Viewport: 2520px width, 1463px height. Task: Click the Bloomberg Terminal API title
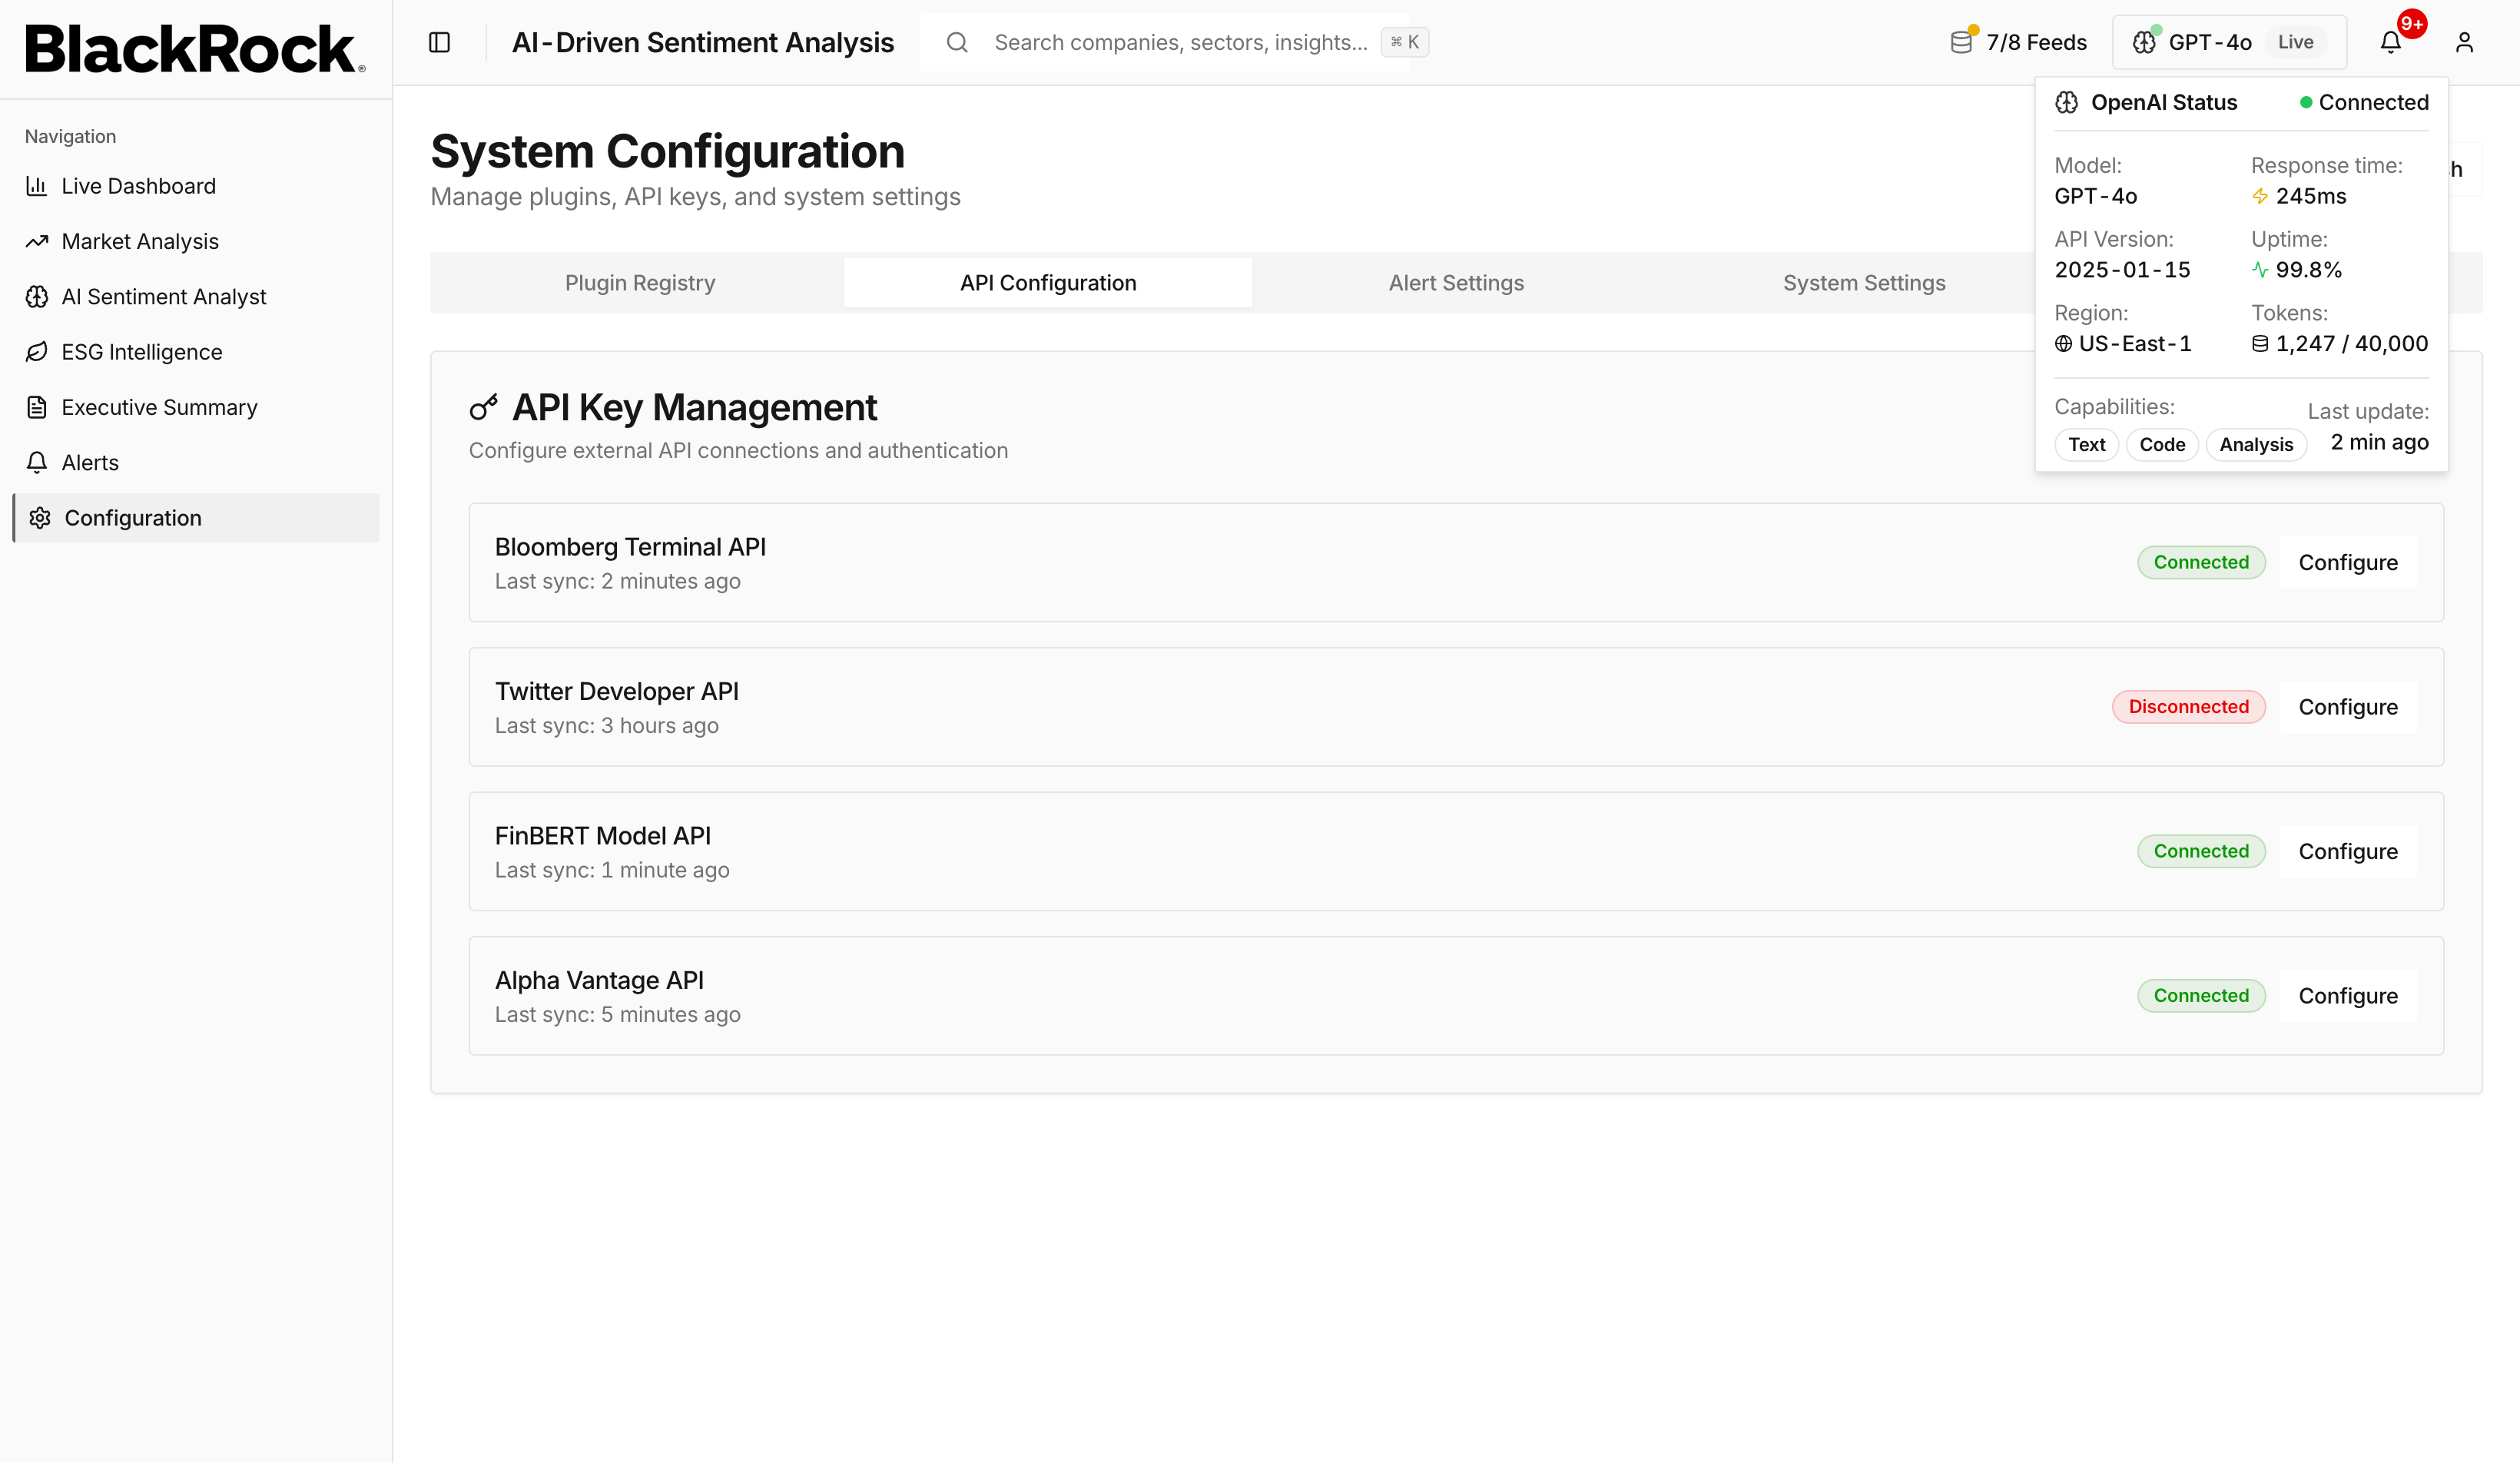[630, 547]
